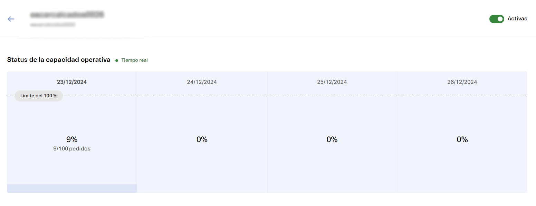Select the 24/12/2024 date column header
536x206 pixels.
click(202, 82)
